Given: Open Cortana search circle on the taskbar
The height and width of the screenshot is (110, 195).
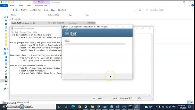Looking at the screenshot, I should pyautogui.click(x=59, y=107).
